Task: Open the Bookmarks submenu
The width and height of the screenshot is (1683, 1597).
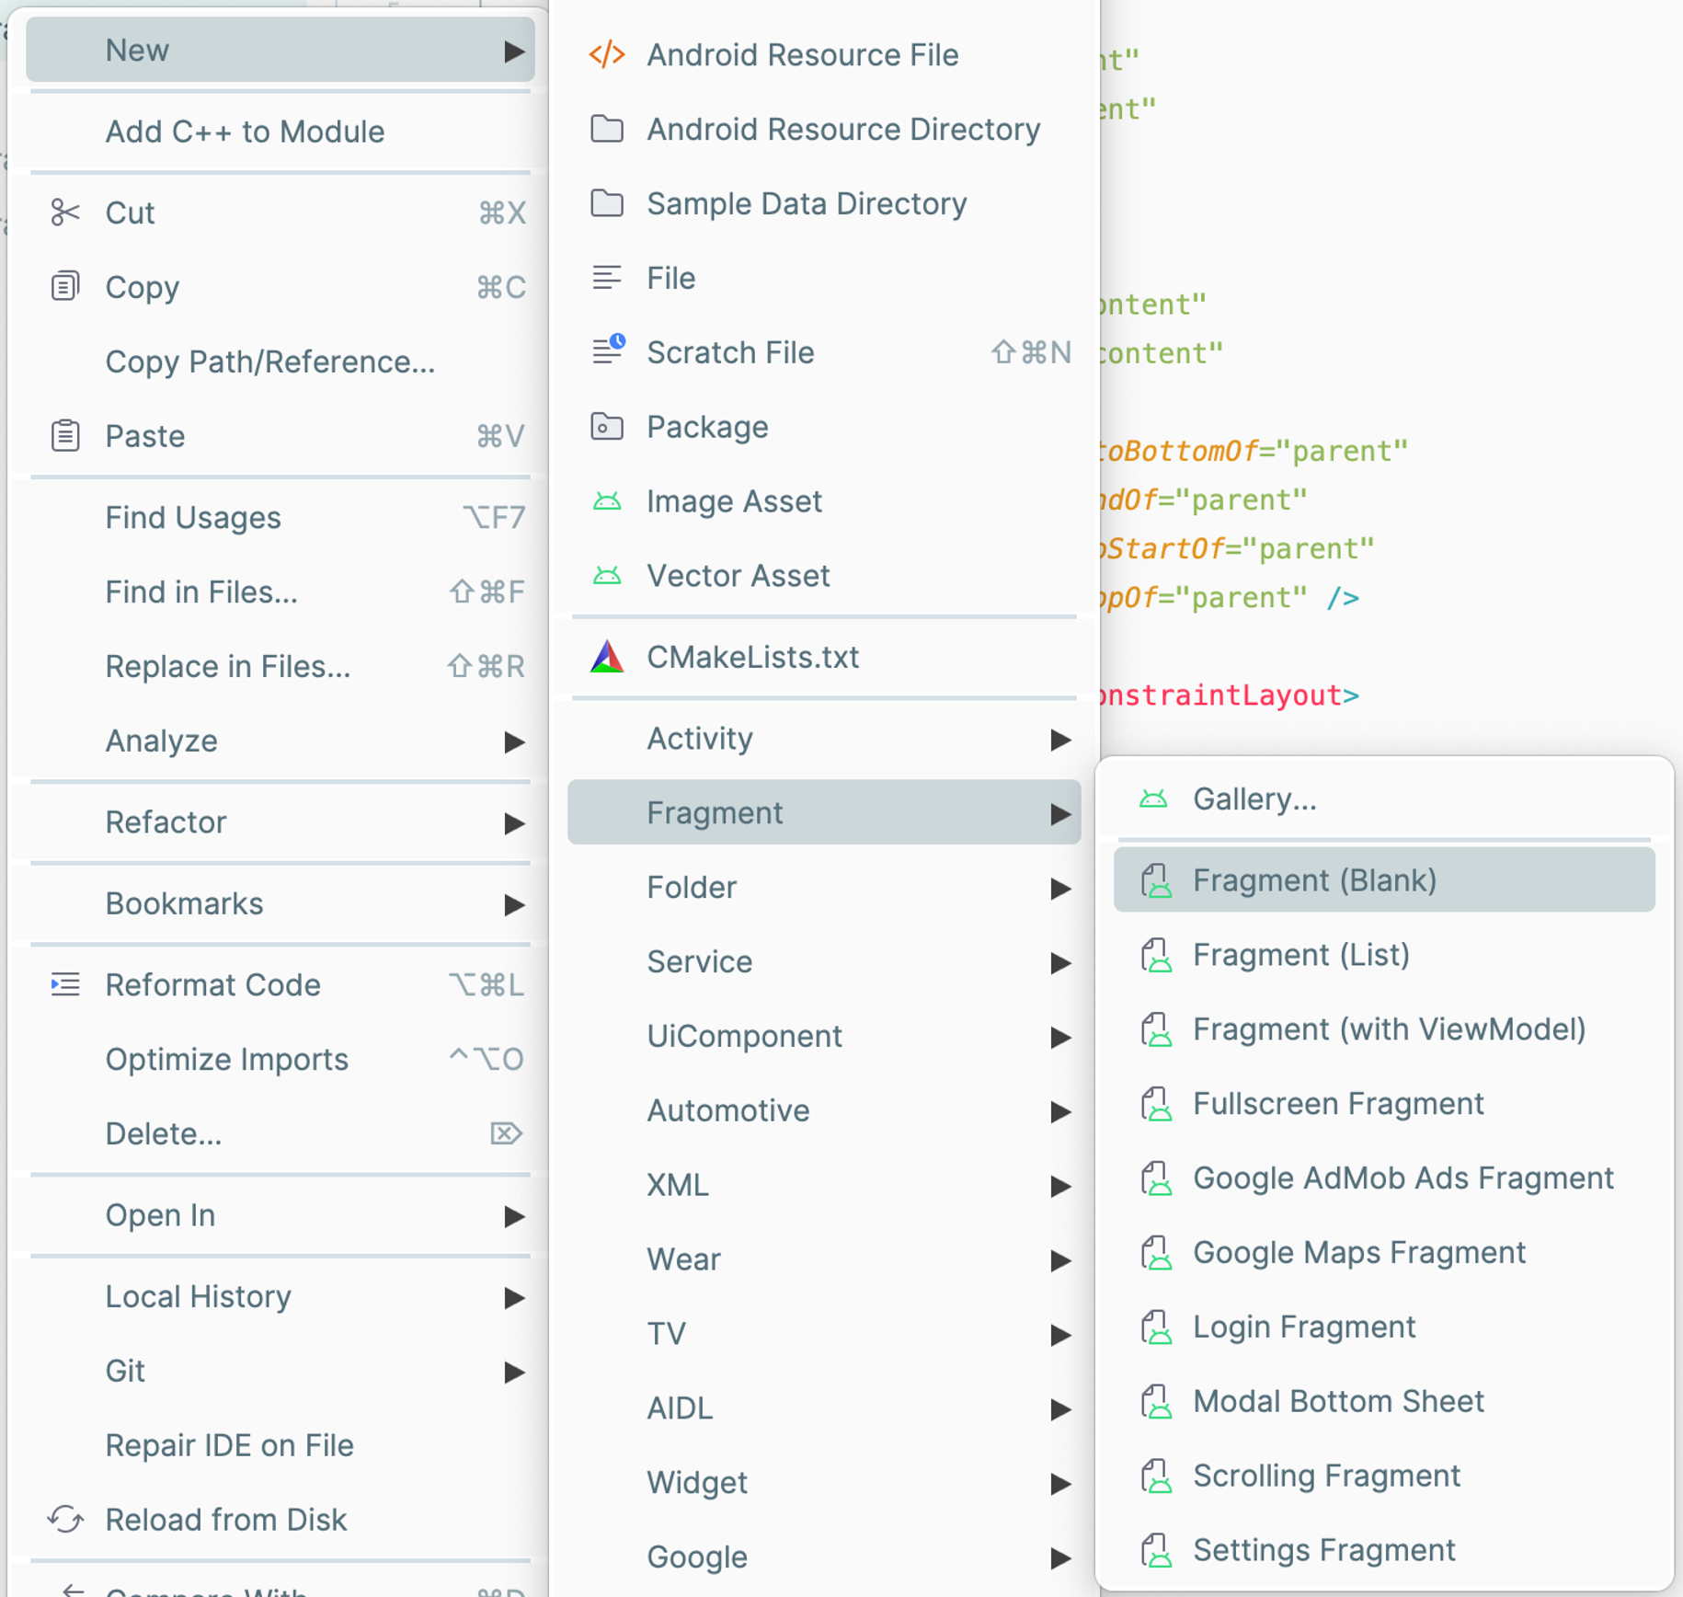Action: click(x=280, y=903)
